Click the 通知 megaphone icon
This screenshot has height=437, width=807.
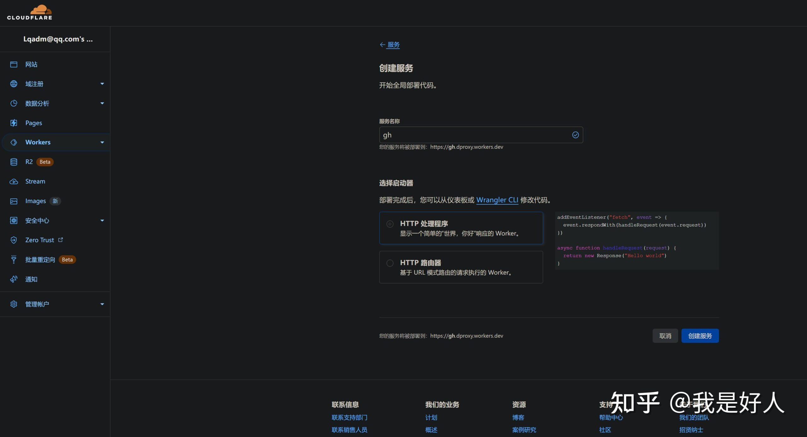pyautogui.click(x=14, y=279)
